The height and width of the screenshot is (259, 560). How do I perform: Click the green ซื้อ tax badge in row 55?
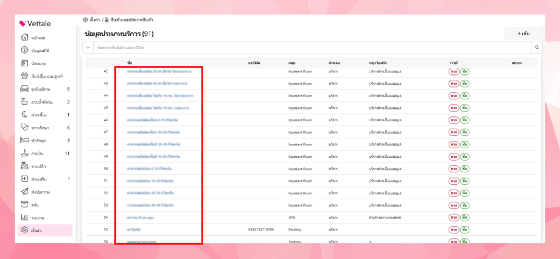pos(464,229)
